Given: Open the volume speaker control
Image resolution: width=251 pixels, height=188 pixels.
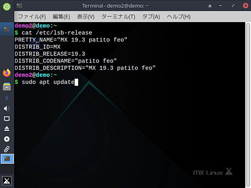Looking at the screenshot, I should 7,109.
